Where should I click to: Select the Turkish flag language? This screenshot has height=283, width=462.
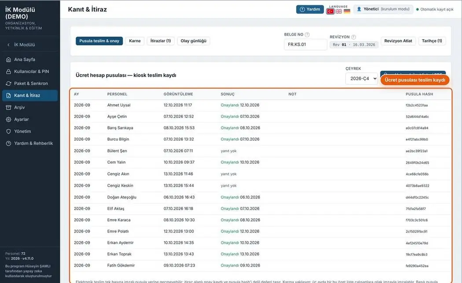[330, 11]
